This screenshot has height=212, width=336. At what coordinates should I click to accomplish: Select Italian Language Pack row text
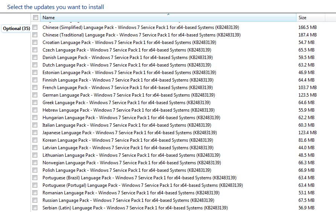[127, 125]
